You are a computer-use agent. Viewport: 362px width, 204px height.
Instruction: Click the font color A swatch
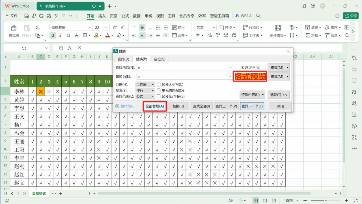tap(107, 35)
